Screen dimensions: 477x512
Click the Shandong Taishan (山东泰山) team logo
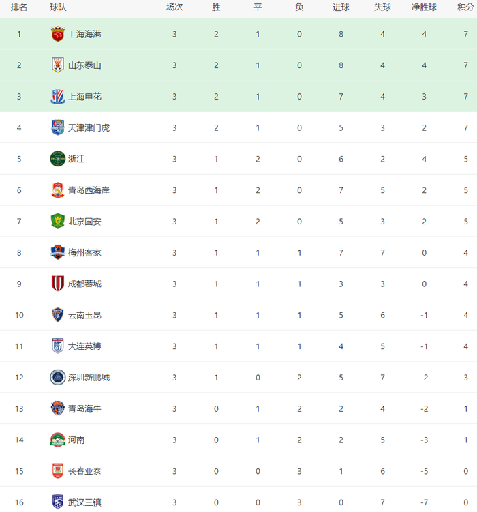[x=58, y=65]
